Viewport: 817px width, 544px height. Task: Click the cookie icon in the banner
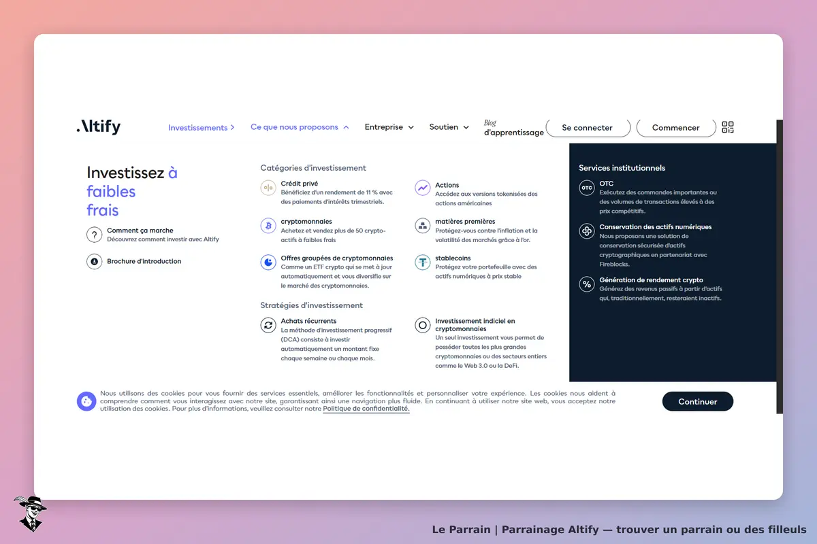pyautogui.click(x=86, y=401)
